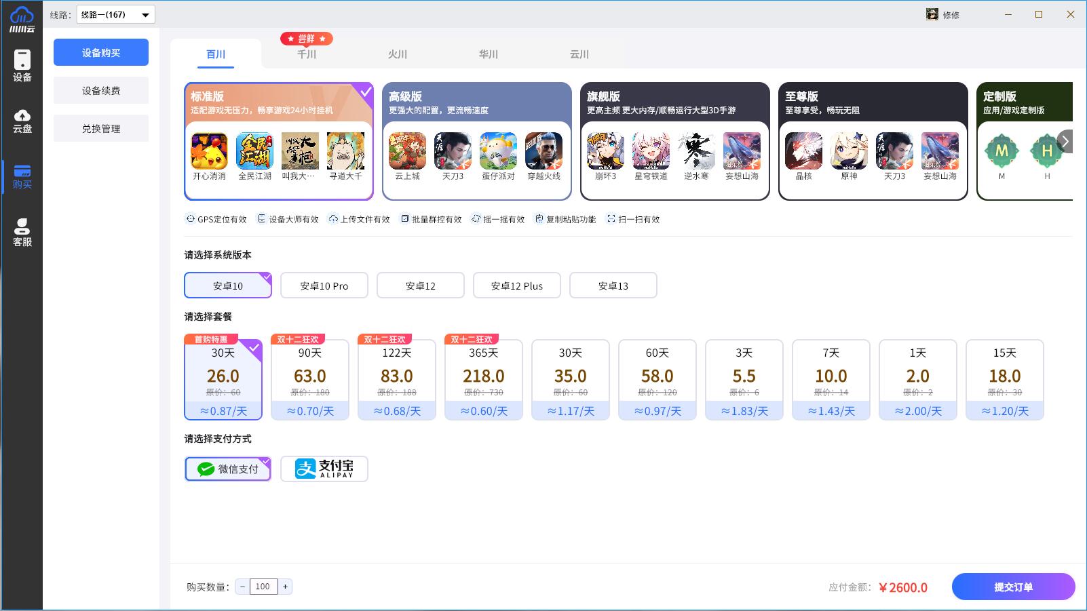
Task: Open the 客服 customer service icon
Action: coord(22,232)
